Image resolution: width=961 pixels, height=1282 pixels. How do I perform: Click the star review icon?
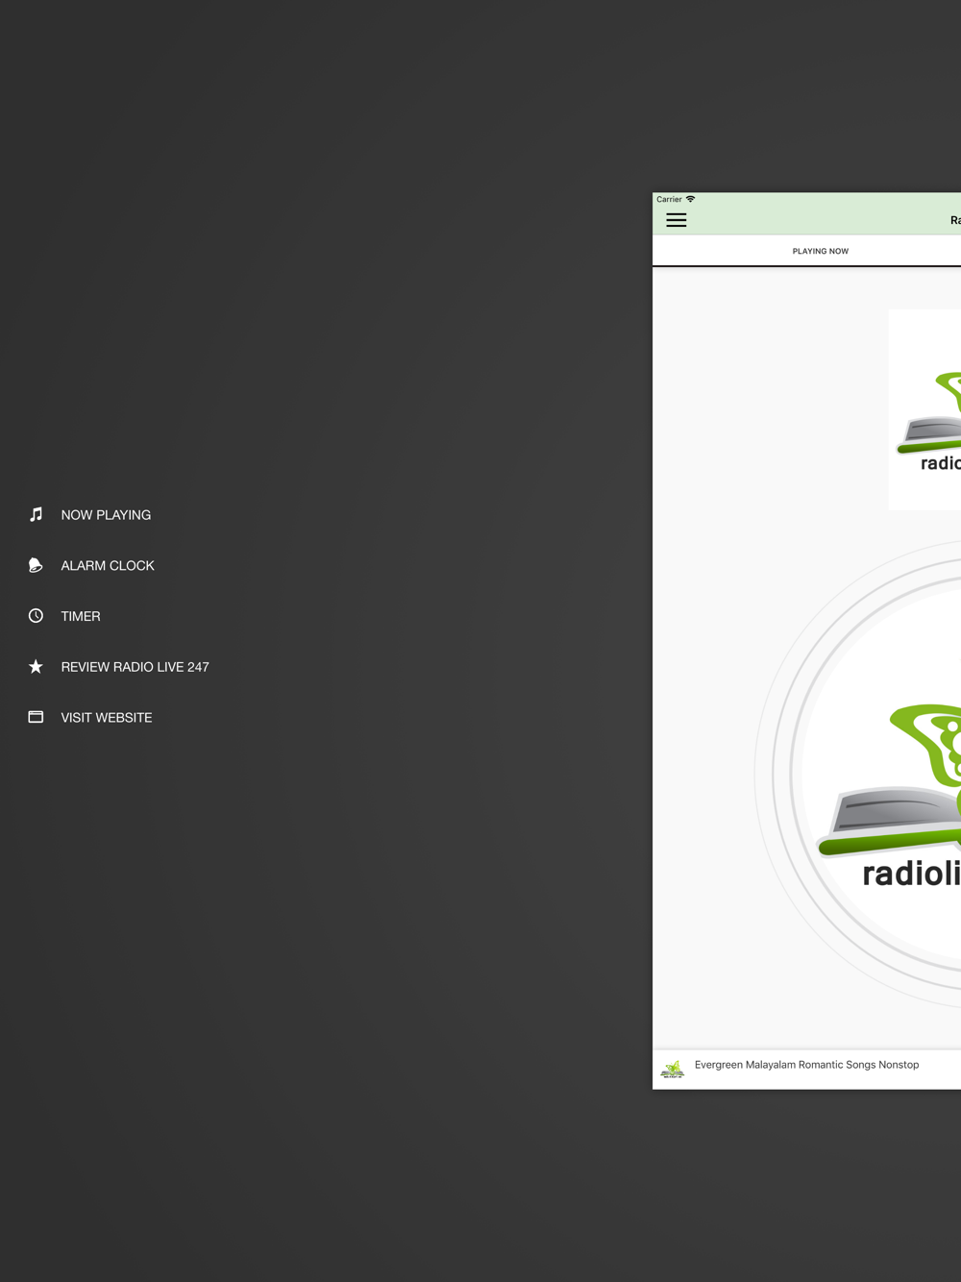(36, 666)
